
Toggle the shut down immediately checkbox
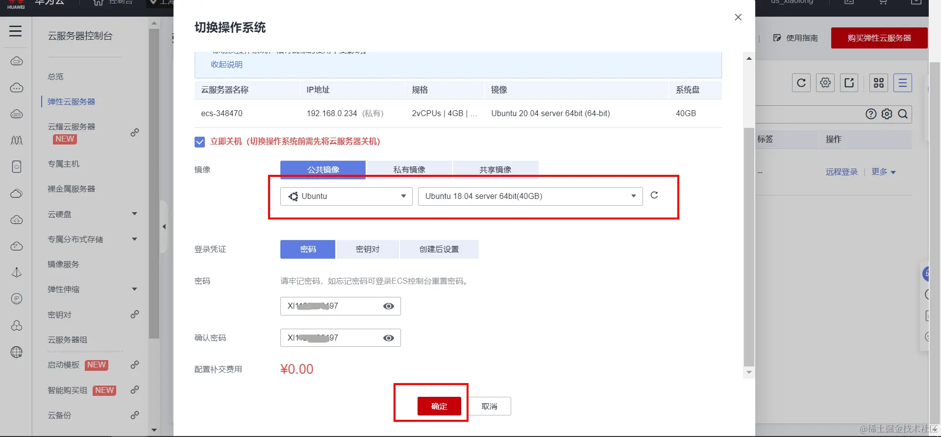click(199, 142)
